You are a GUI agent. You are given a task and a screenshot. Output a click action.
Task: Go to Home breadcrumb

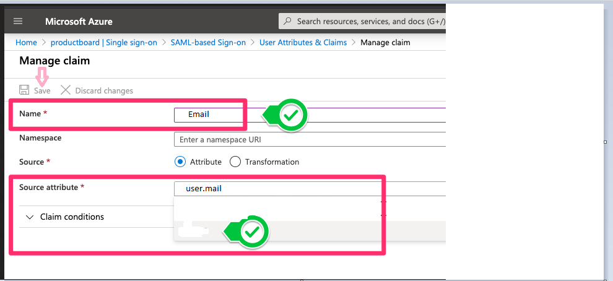point(26,43)
